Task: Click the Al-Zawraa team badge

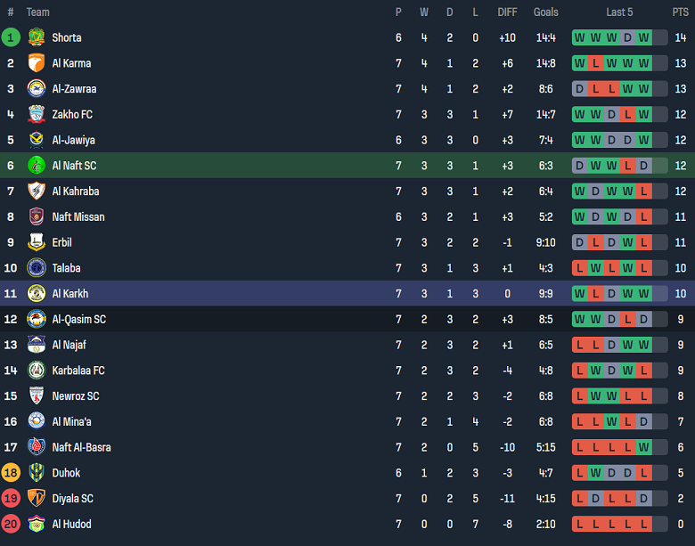Action: pos(37,89)
